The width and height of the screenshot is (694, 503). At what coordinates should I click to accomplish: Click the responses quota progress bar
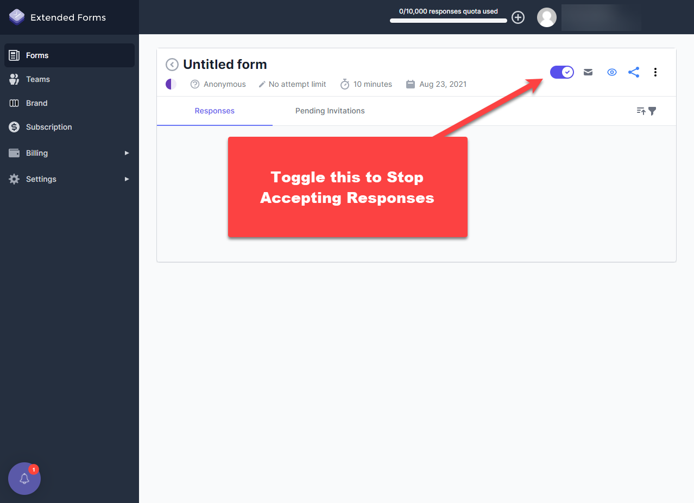tap(448, 21)
